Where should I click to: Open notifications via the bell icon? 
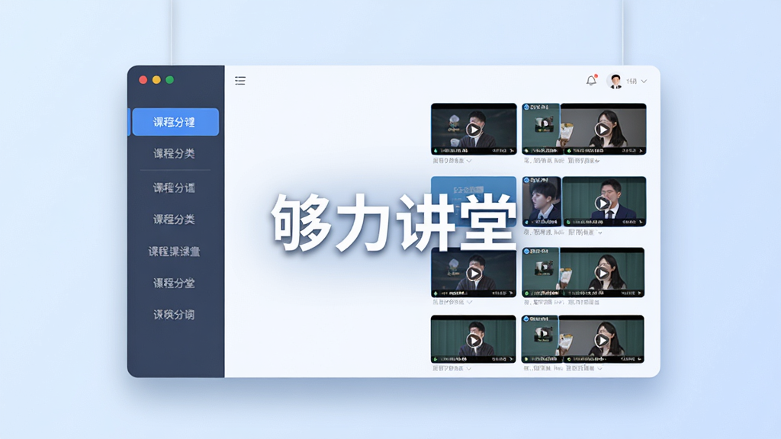[x=591, y=80]
